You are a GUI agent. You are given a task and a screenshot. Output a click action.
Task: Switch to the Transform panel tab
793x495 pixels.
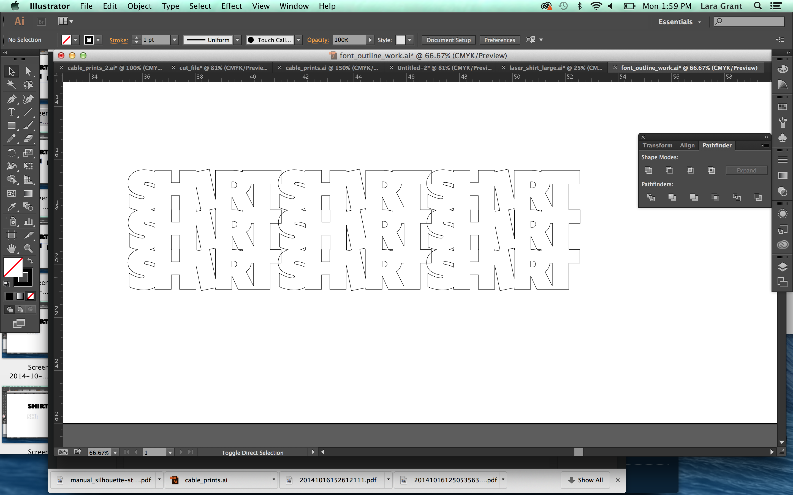coord(657,145)
